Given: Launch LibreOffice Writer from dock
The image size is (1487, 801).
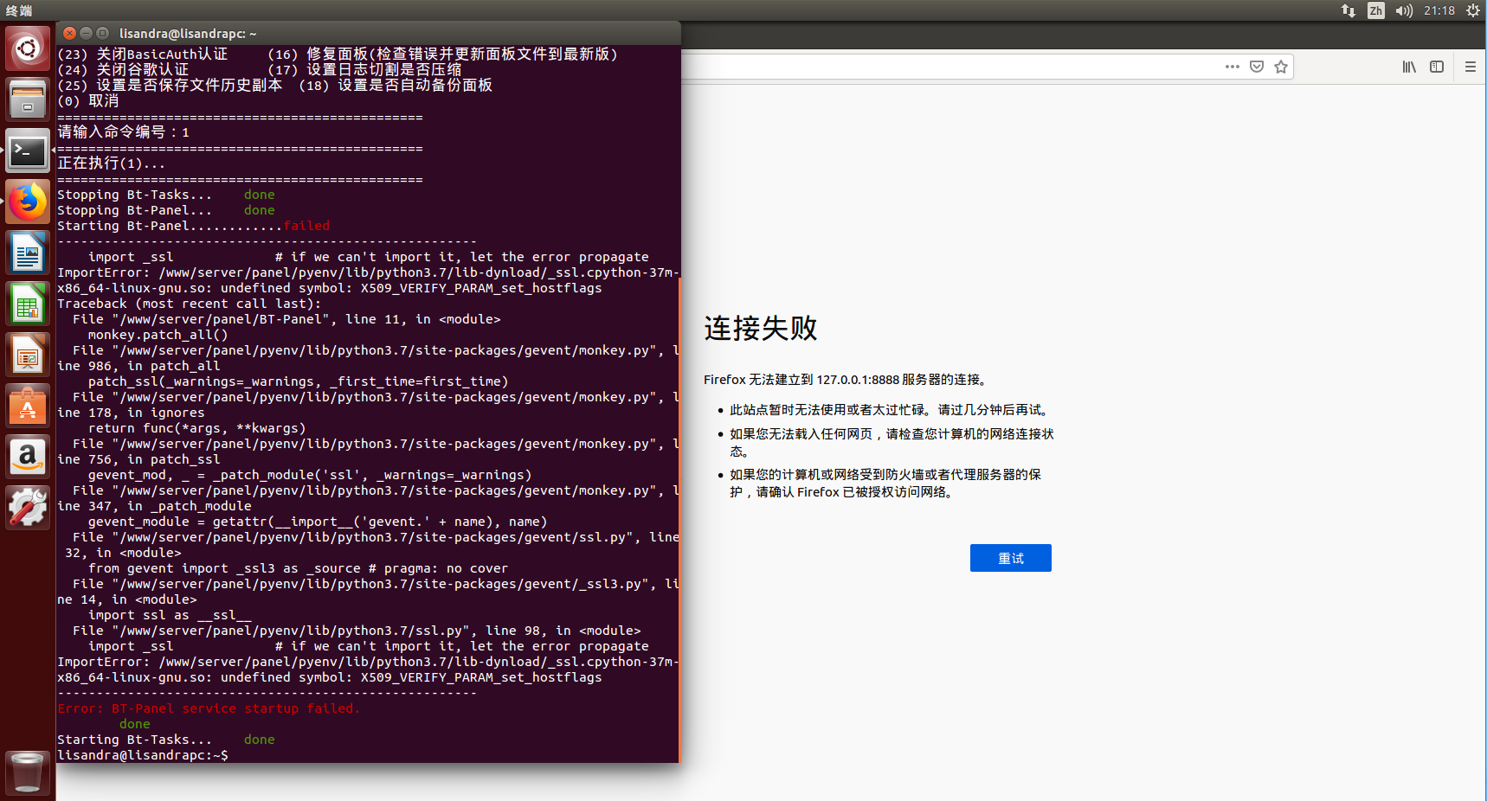Looking at the screenshot, I should click(x=28, y=253).
